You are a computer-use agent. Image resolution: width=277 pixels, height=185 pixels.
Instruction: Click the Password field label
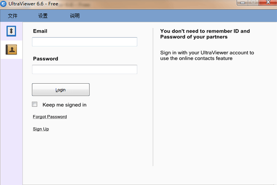[x=45, y=59]
